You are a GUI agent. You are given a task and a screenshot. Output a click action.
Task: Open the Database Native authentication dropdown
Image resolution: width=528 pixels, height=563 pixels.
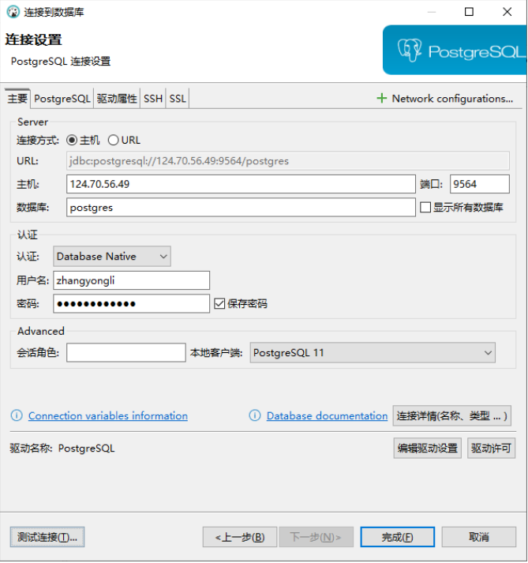112,257
